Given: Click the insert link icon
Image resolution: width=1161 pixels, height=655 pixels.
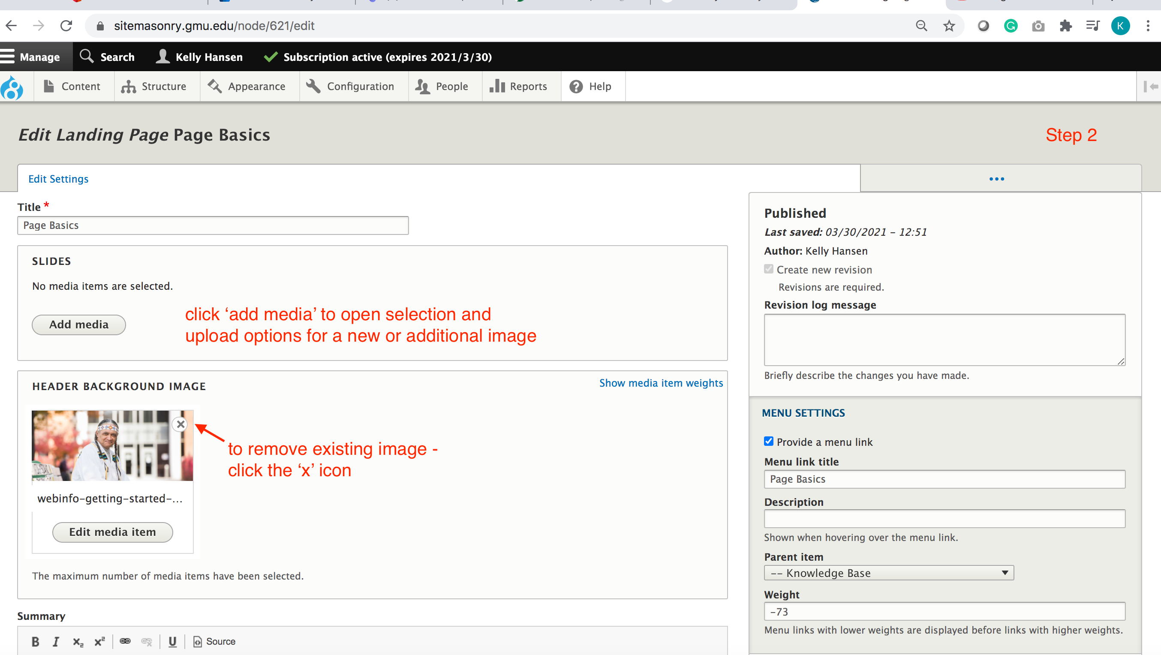Looking at the screenshot, I should [x=125, y=641].
